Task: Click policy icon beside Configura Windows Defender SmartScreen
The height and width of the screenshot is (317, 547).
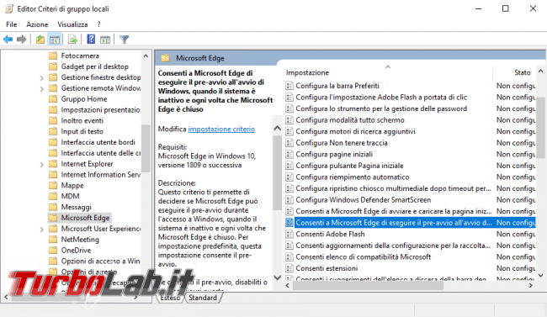Action: tap(289, 200)
